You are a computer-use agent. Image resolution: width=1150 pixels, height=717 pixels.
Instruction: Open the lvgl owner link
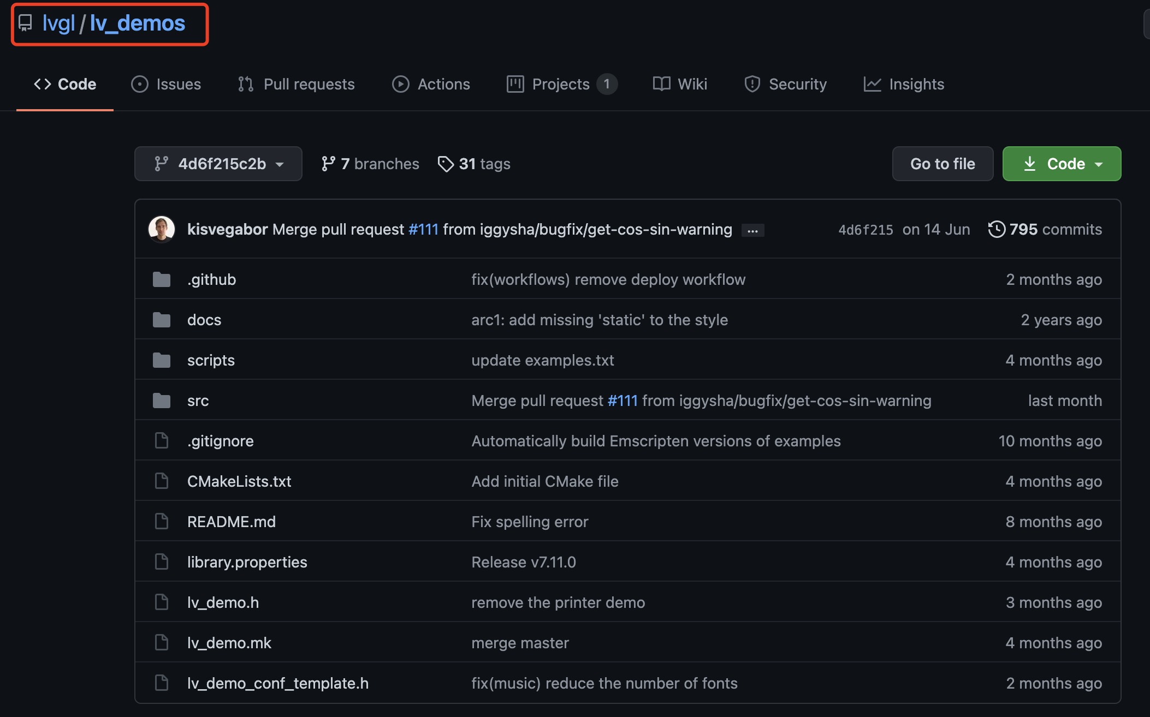tap(58, 23)
